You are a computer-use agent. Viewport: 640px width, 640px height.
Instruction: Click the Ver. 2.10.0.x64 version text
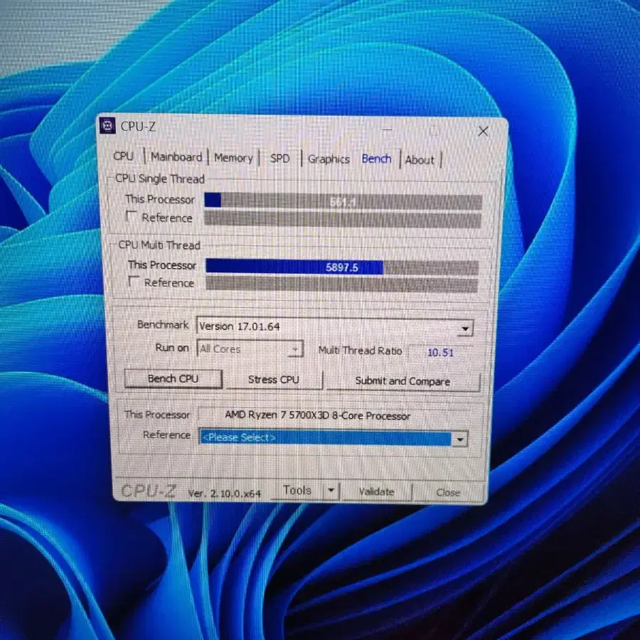224,493
